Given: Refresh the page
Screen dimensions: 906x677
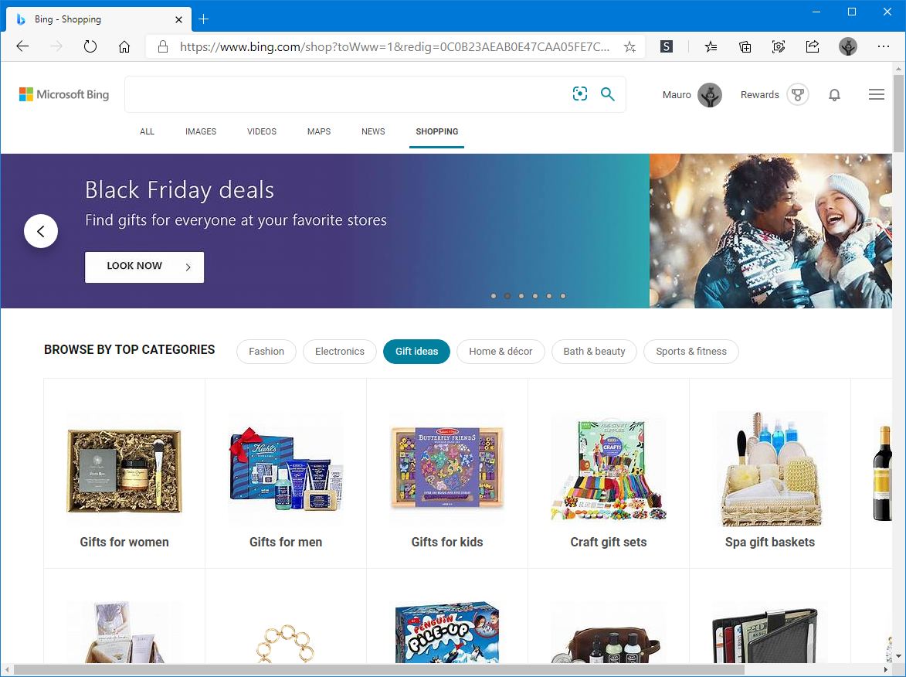Looking at the screenshot, I should tap(90, 46).
